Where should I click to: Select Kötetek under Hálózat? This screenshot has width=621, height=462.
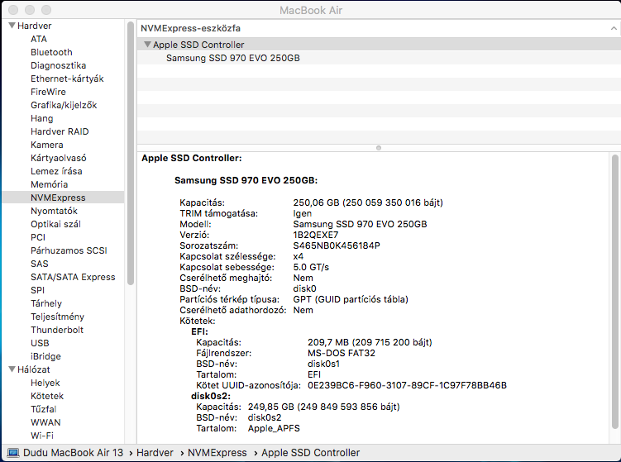(47, 396)
